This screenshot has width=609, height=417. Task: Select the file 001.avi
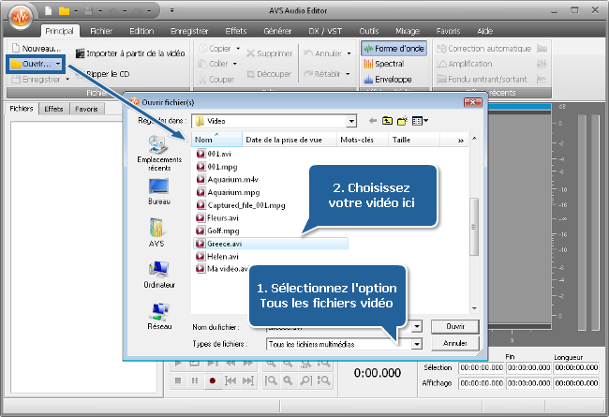coord(214,154)
